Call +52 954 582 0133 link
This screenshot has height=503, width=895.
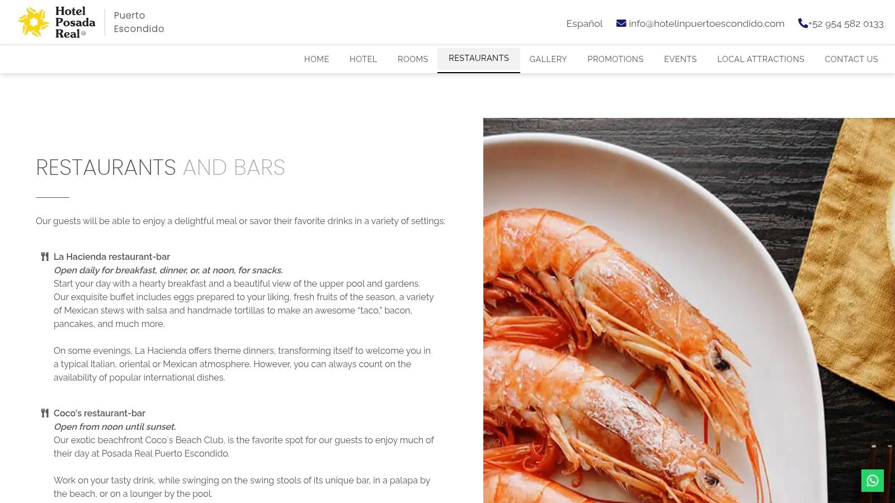846,23
